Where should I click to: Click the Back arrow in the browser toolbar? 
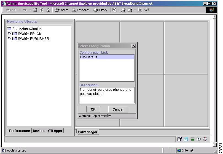[11, 10]
